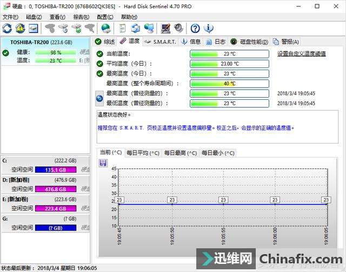Click the green check icon beside 当前温度
Viewport: 346px width, 272px height.
pos(99,54)
